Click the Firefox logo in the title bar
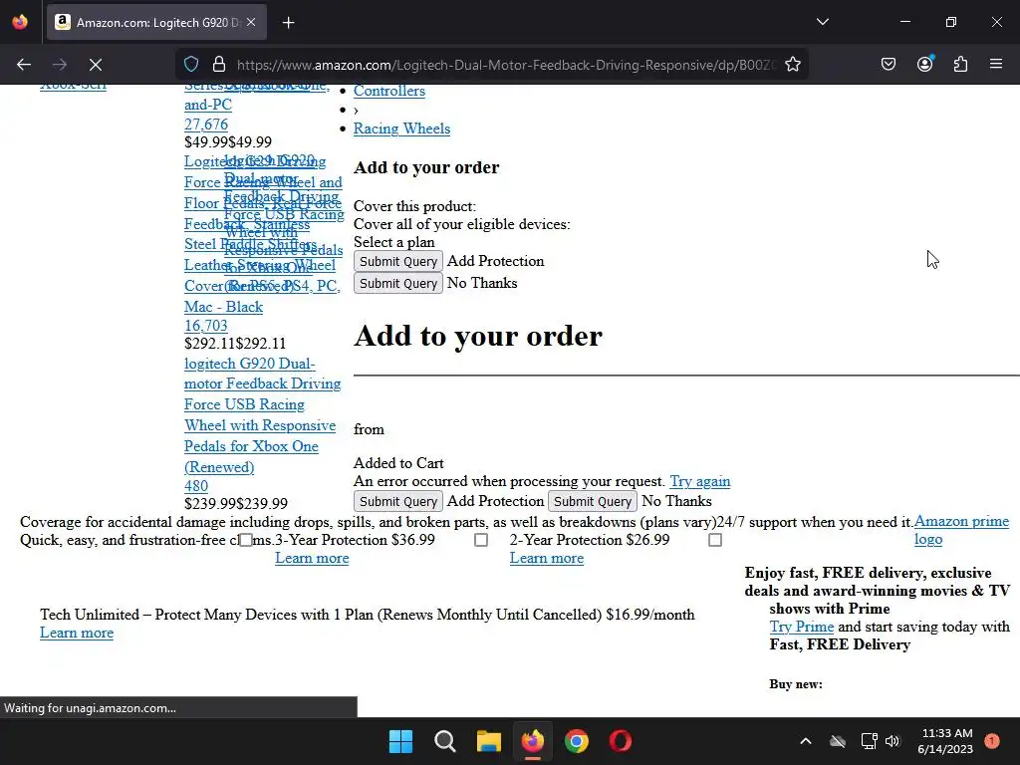 [x=20, y=22]
